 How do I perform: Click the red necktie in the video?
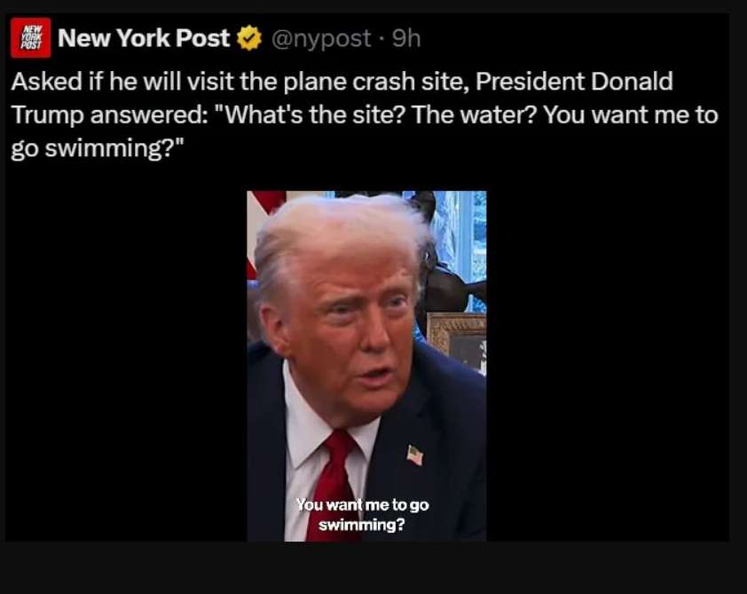334,484
